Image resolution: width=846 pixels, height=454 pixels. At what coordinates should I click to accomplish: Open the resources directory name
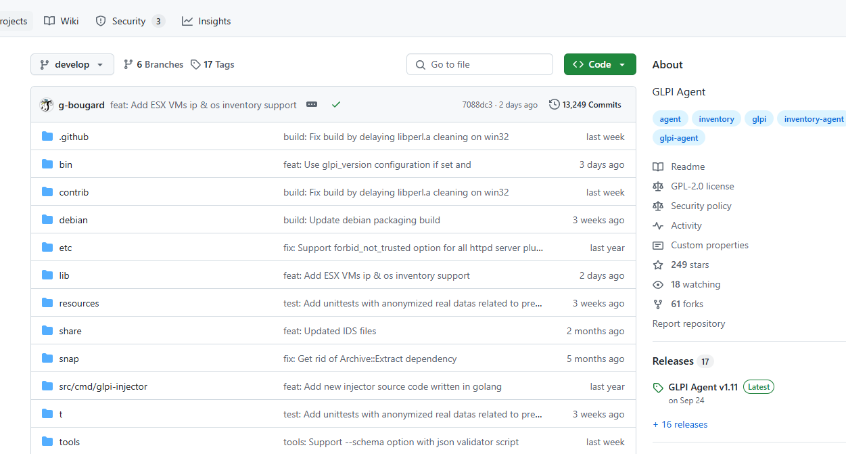point(79,303)
